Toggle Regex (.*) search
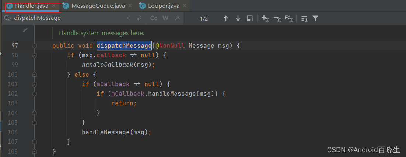406x157 pixels. 177,18
